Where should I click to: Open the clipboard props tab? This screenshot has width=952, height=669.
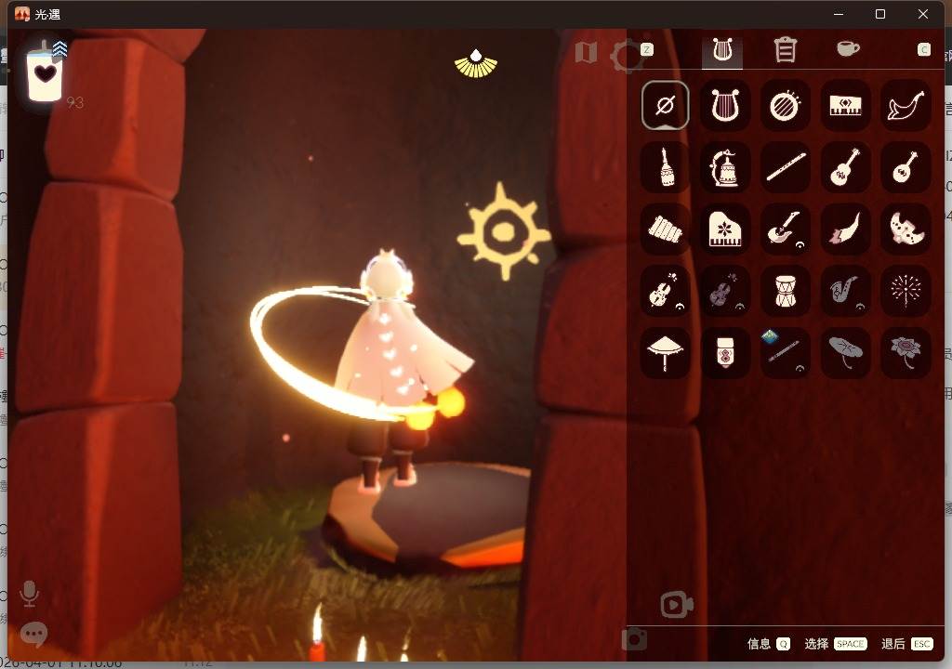(x=785, y=50)
